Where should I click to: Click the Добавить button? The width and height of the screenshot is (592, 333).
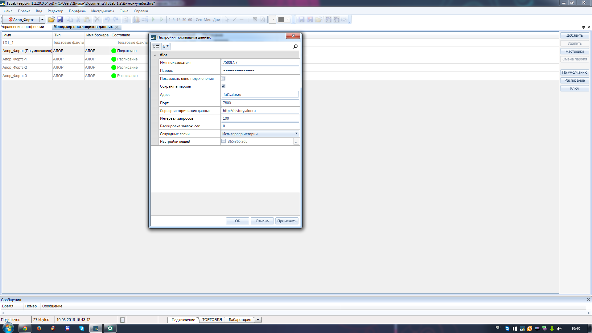coord(574,35)
